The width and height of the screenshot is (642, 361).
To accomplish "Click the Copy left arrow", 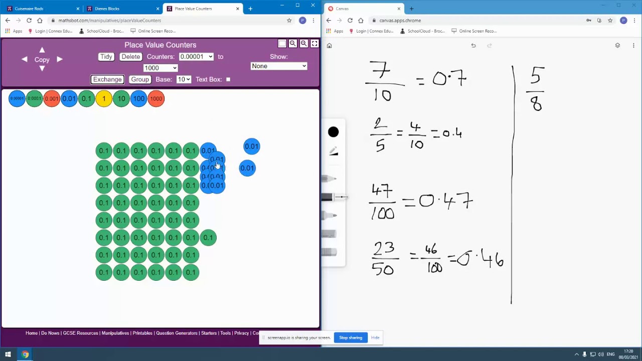I will pos(24,59).
